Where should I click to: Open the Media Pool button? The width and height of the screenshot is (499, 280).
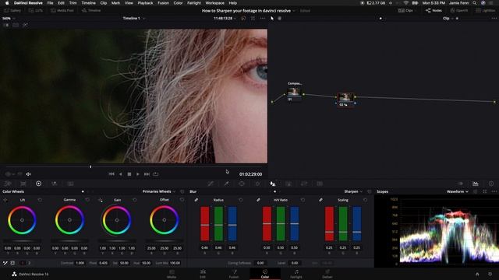tap(62, 10)
